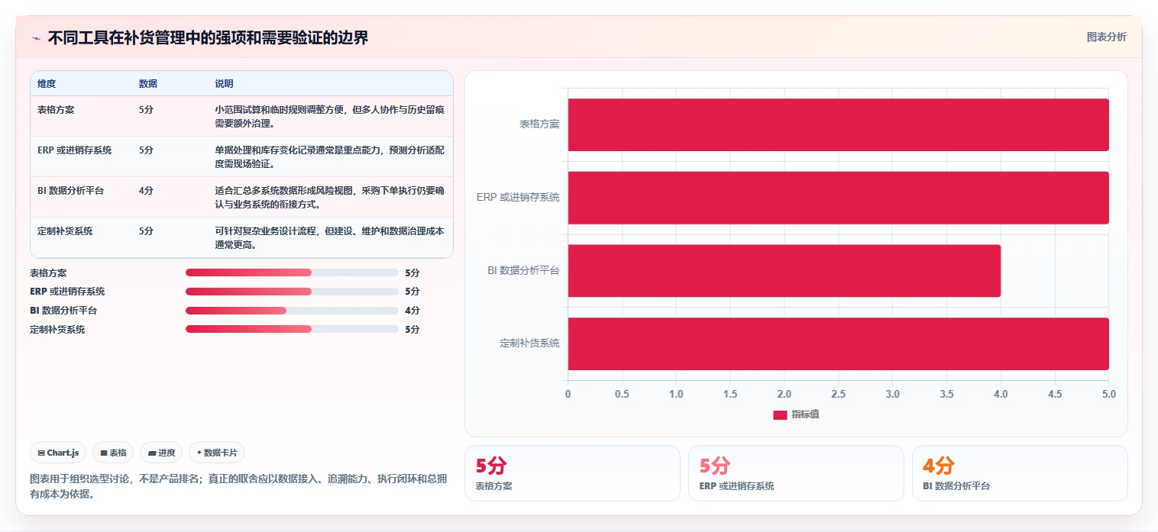
Task: Click the 定制补货系统 label in the progress list
Action: pyautogui.click(x=57, y=330)
